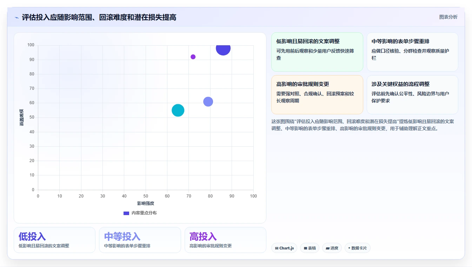Click the text 评估前先确认公平性、风险边界
Screen dimensions: 472x267
(x=410, y=97)
